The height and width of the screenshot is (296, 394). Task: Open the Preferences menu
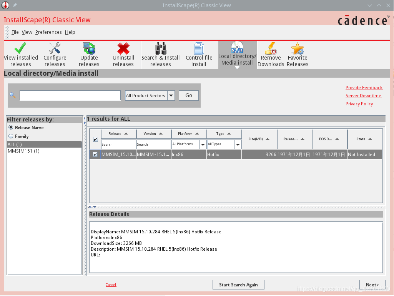click(48, 32)
